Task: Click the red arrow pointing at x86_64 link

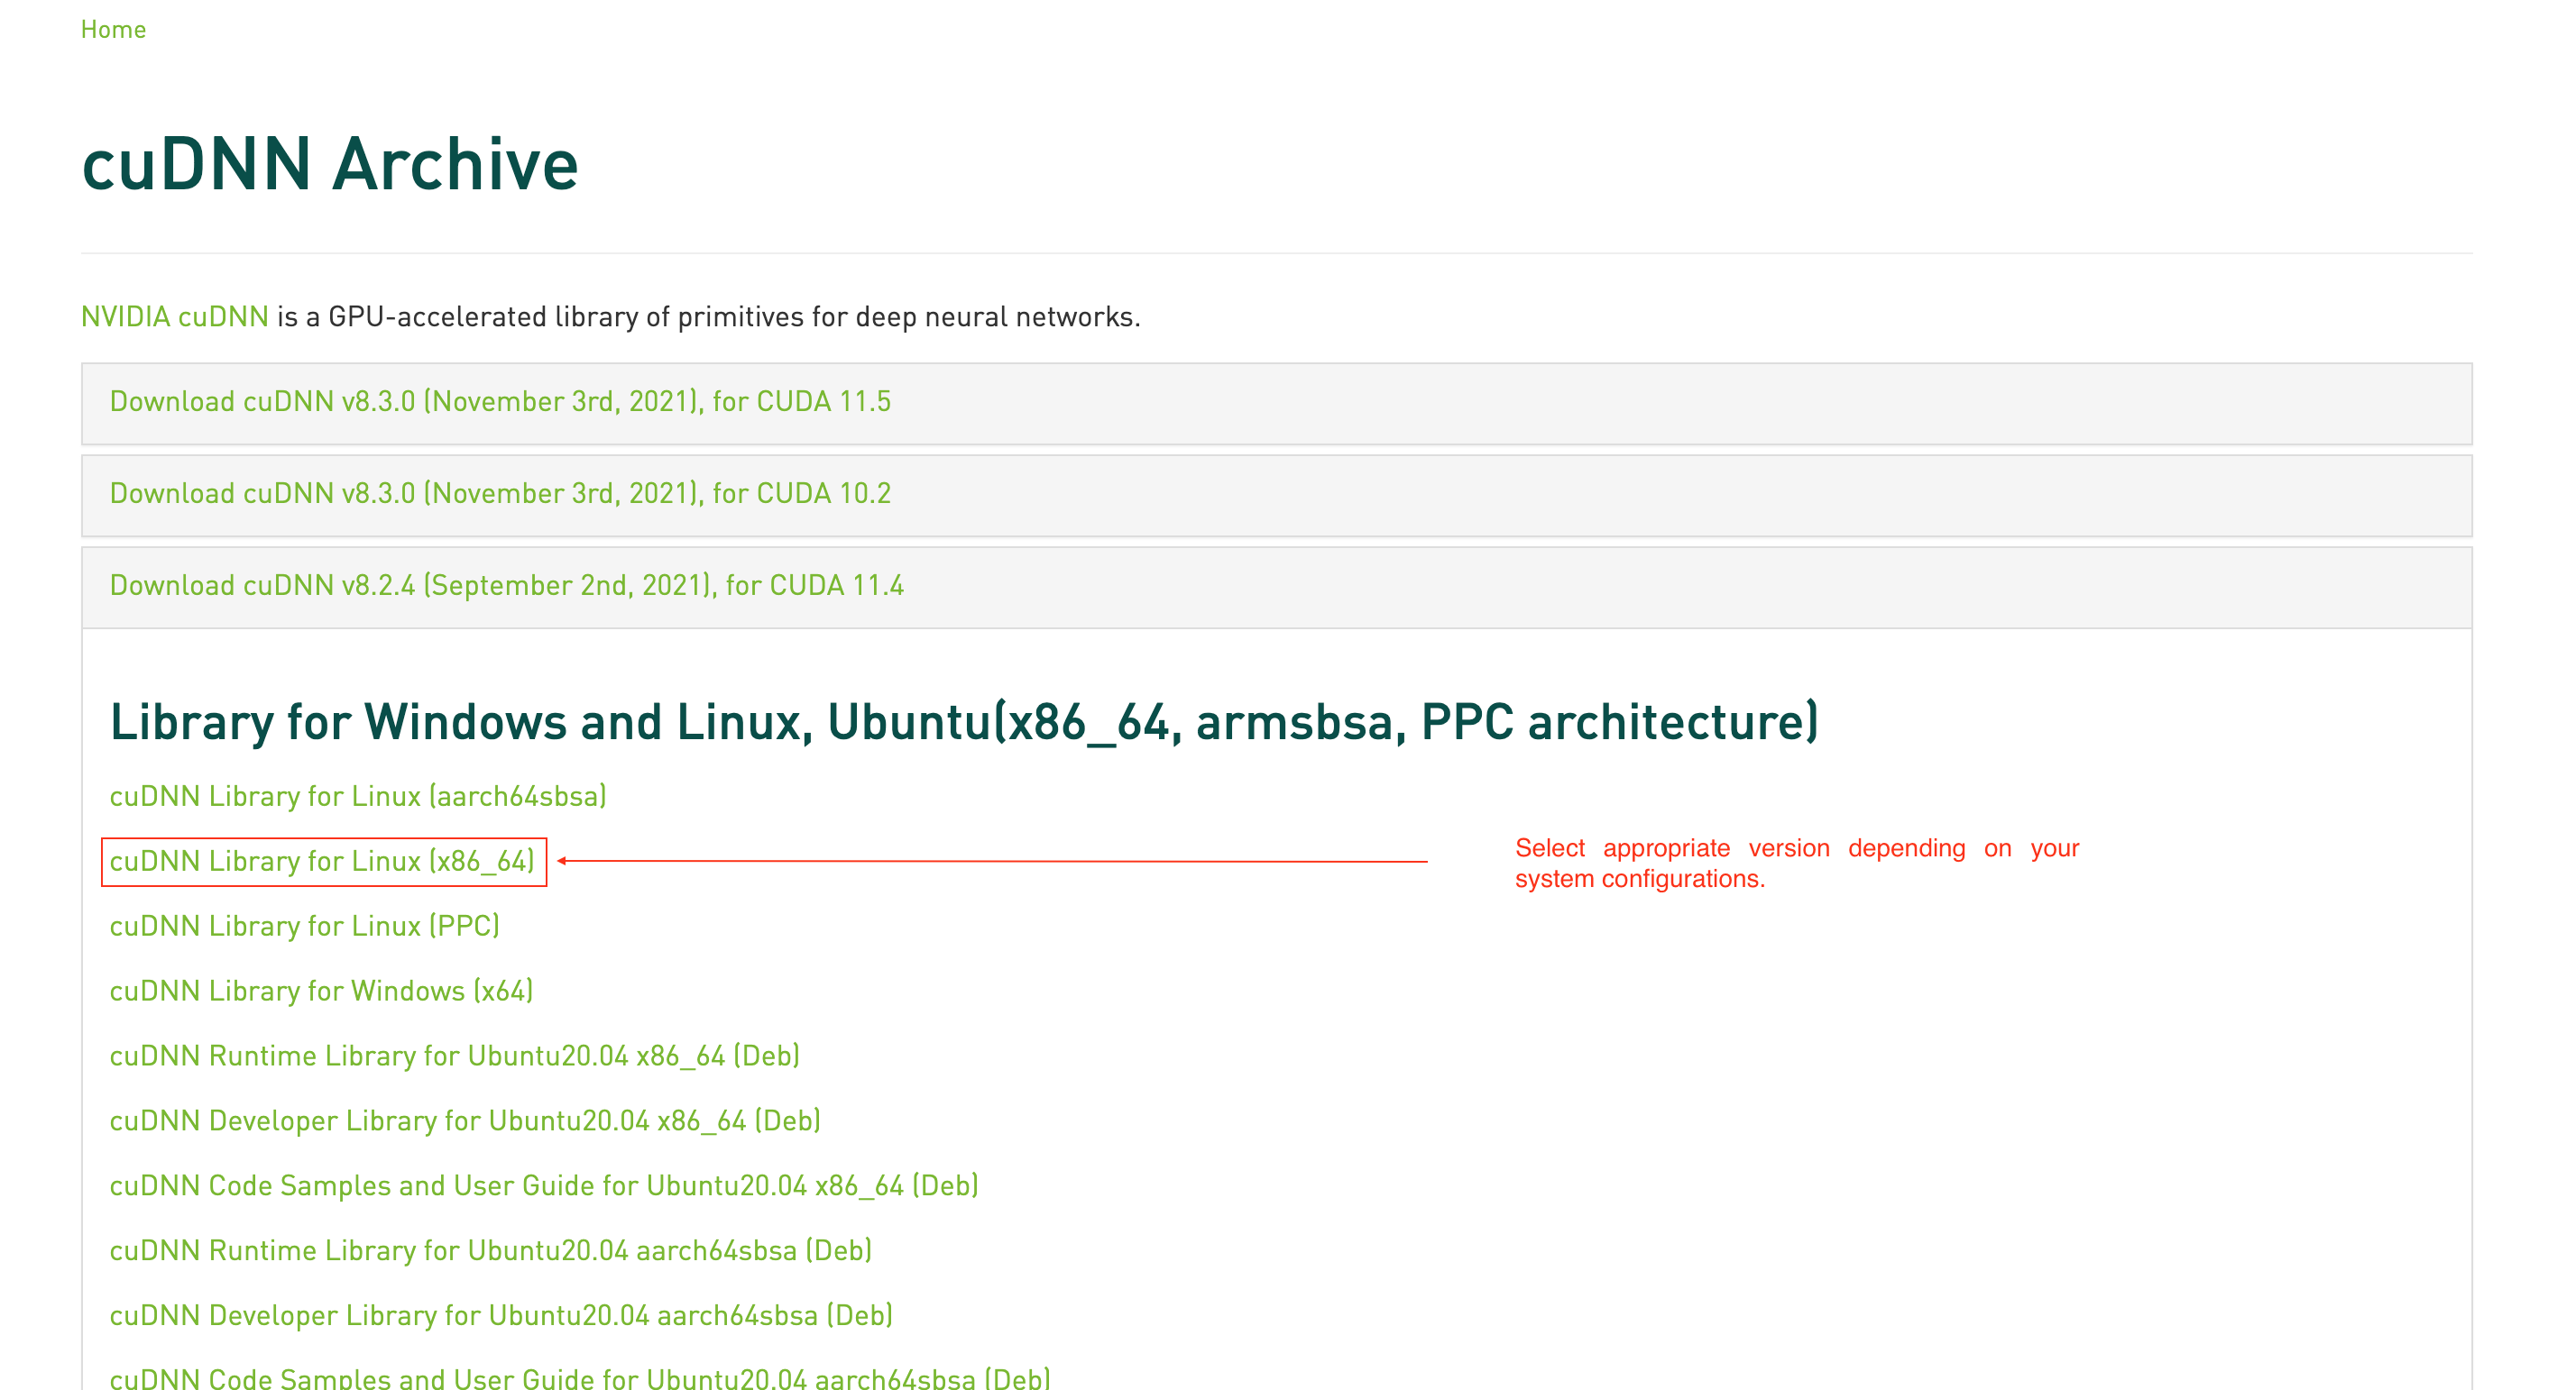Action: click(x=990, y=860)
